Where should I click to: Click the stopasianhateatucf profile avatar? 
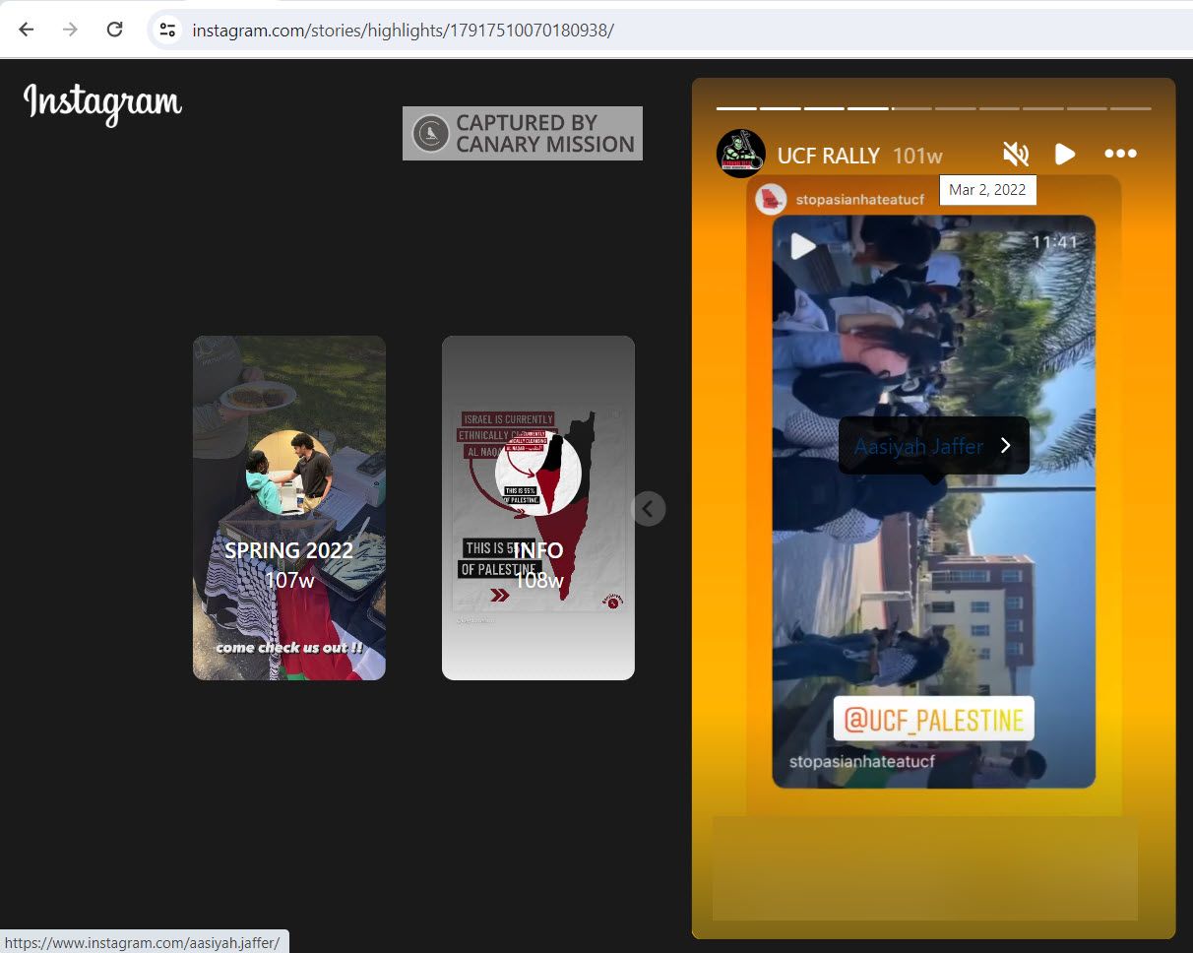coord(771,200)
